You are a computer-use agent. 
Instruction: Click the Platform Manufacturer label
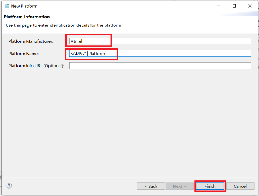coord(31,41)
